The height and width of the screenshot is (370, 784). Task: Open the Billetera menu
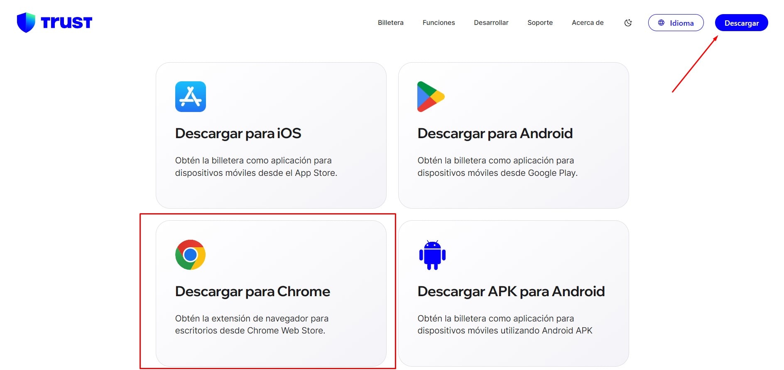[391, 23]
